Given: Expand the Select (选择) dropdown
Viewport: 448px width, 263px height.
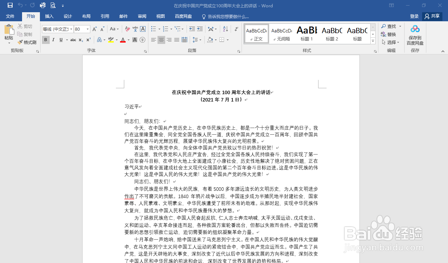Looking at the screenshot, I should coord(391,42).
